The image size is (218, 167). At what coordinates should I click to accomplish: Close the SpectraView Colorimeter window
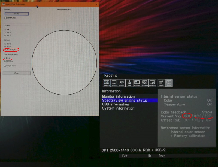pos(97,5)
